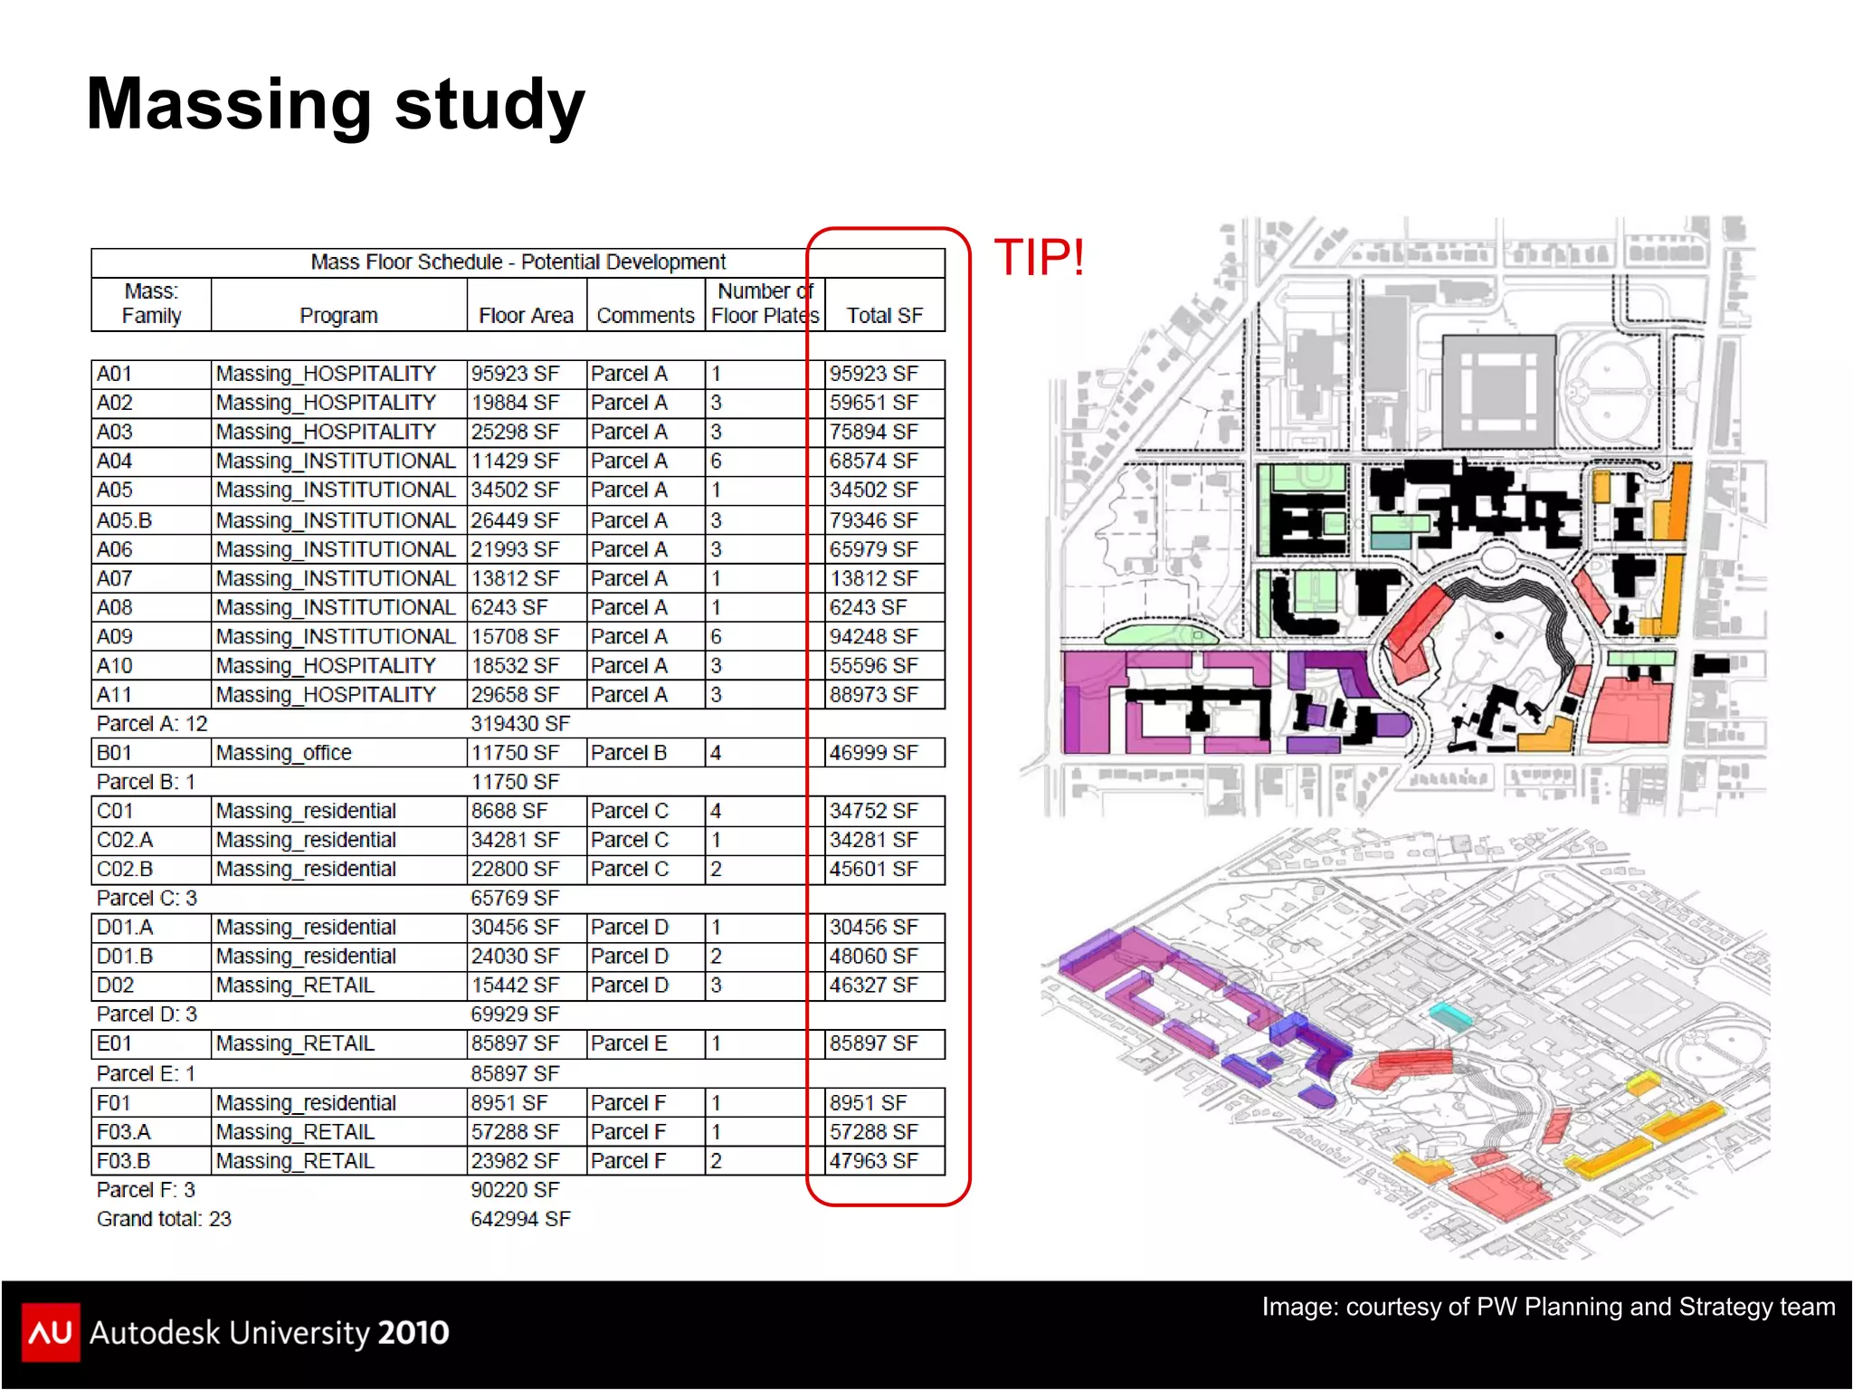The image size is (1853, 1390).
Task: Select the B01 family cell
Action: pos(151,753)
